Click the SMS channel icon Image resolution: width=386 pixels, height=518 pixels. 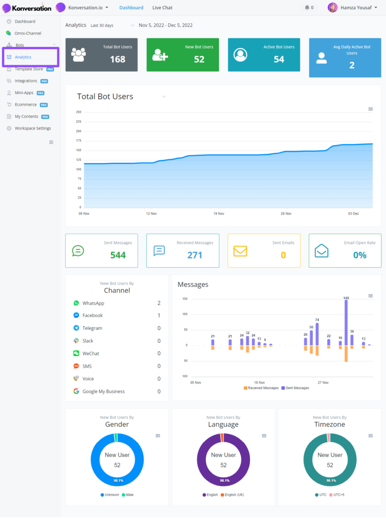76,366
